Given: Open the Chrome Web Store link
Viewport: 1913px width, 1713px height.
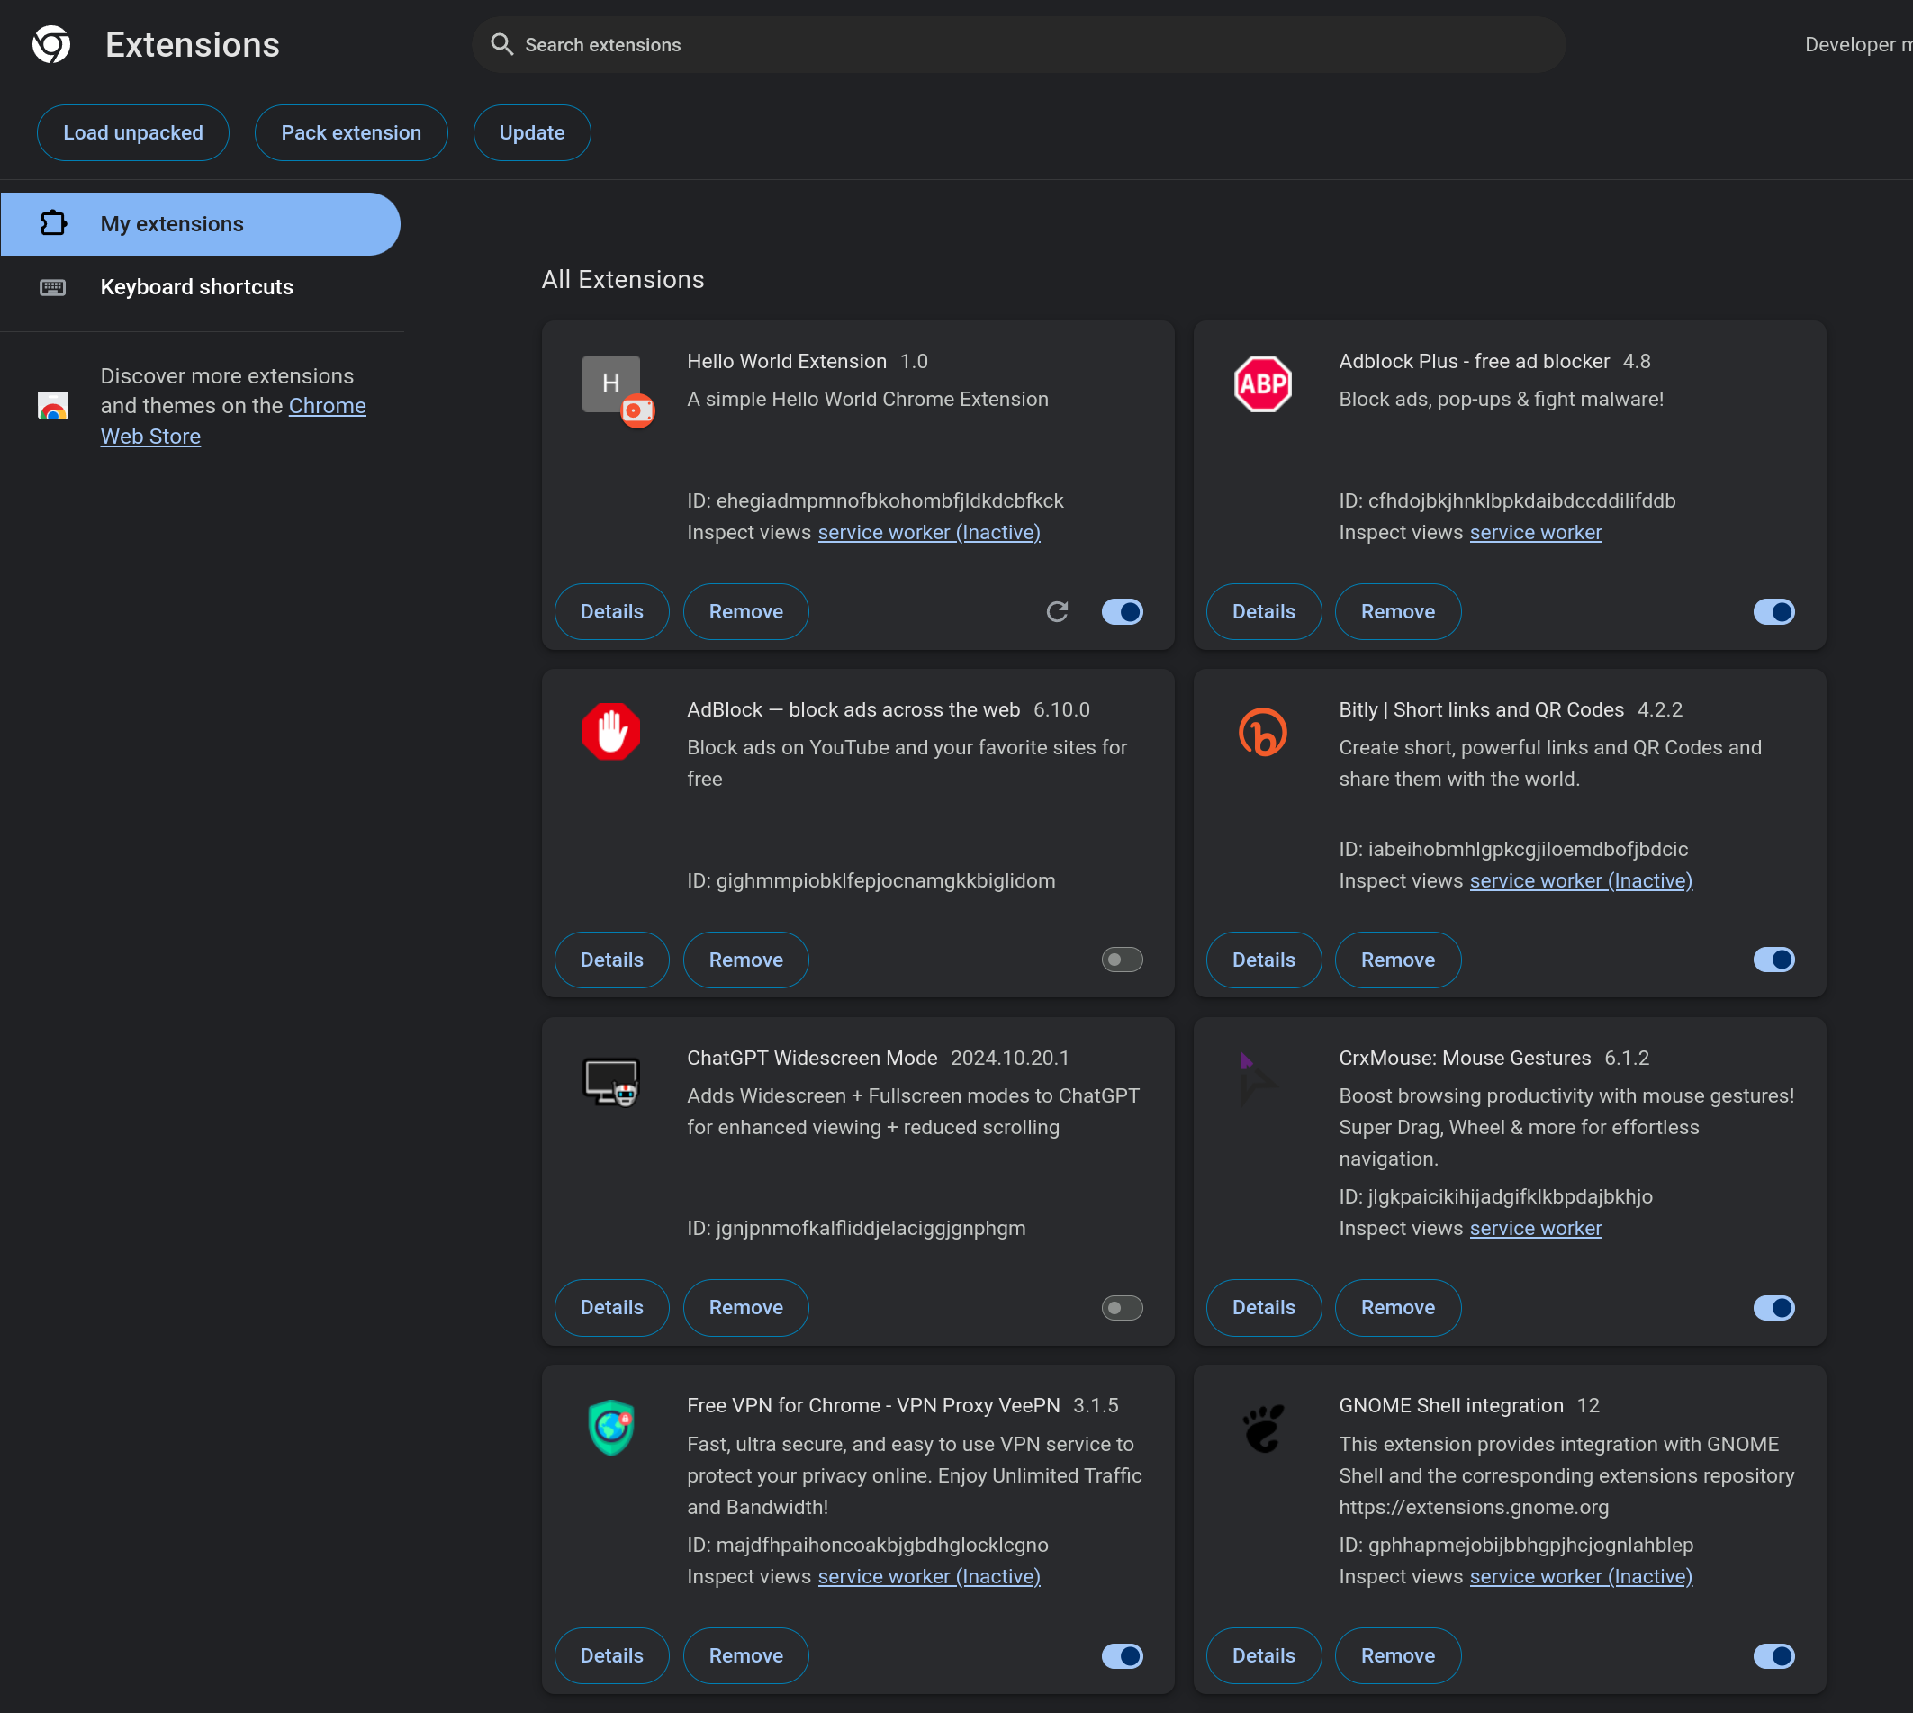Looking at the screenshot, I should click(x=327, y=406).
